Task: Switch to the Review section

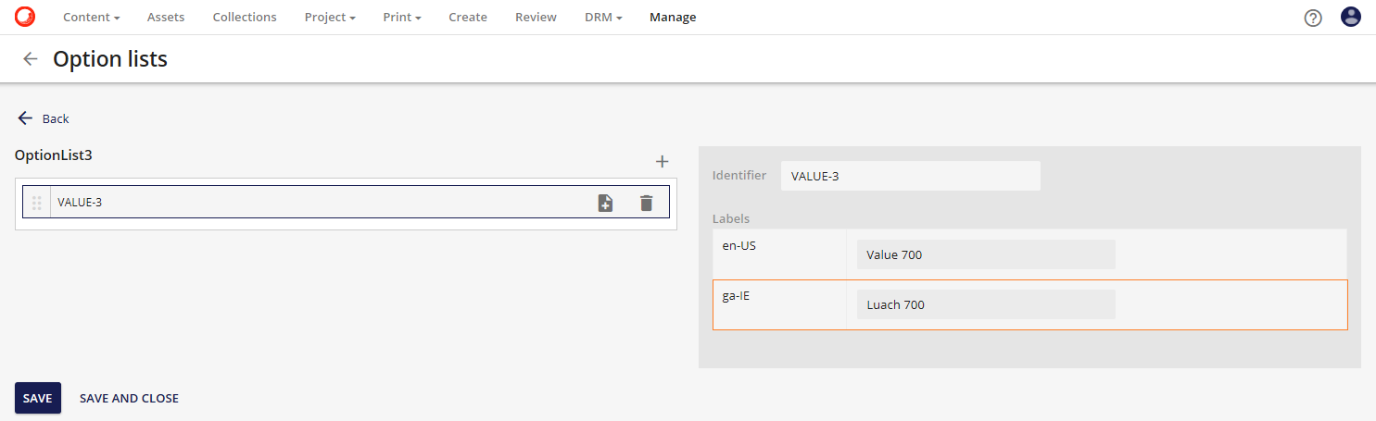Action: (x=536, y=18)
